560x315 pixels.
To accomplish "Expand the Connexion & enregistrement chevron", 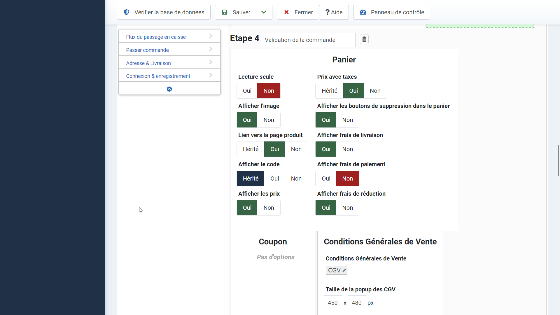I will coord(211,75).
